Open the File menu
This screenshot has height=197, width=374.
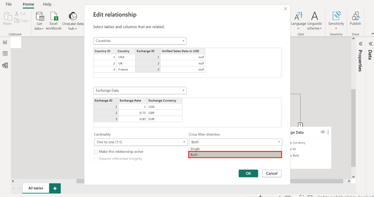click(x=9, y=4)
